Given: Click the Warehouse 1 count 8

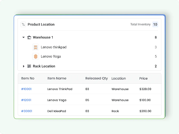Looking at the screenshot, I should click(x=156, y=37).
